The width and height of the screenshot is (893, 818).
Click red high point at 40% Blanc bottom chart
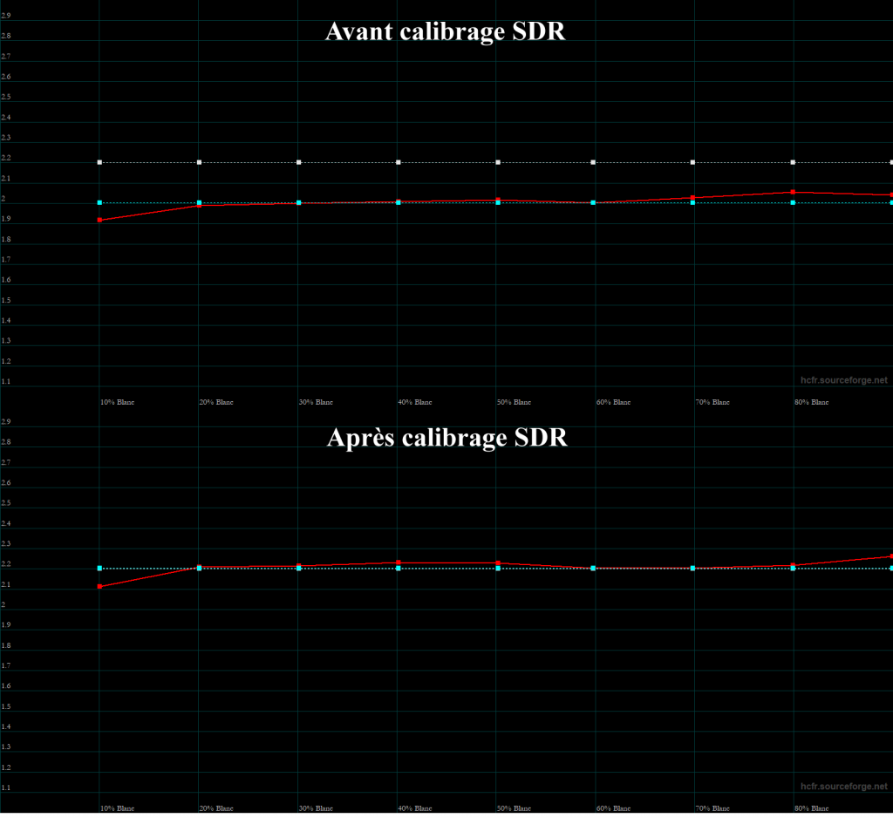[x=399, y=562]
